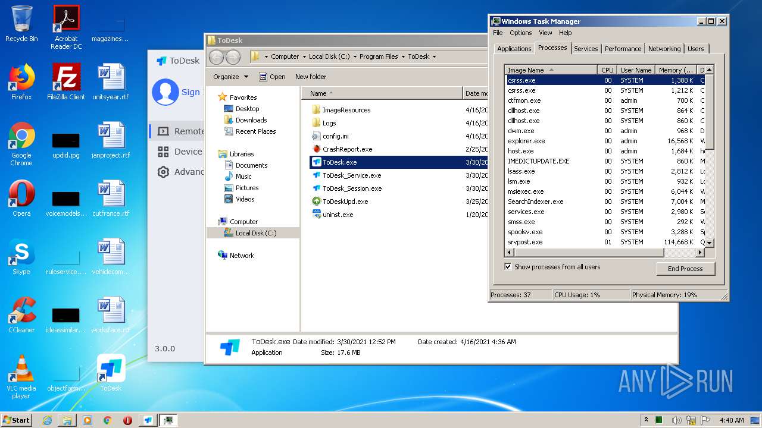Viewport: 762px width, 428px height.
Task: Click End Process button
Action: [685, 269]
